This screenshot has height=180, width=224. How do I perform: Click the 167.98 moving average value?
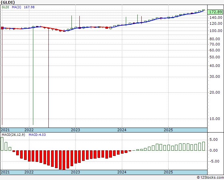(x=29, y=7)
